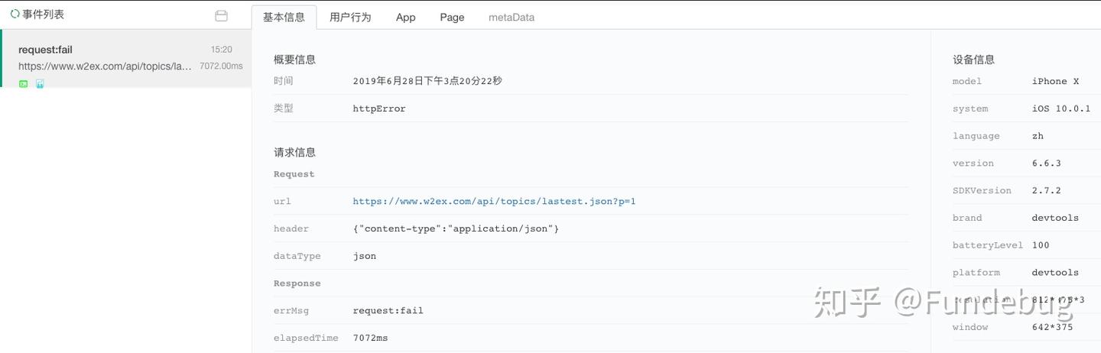
Task: Click the green terminal icon under request:fail
Action: [24, 84]
